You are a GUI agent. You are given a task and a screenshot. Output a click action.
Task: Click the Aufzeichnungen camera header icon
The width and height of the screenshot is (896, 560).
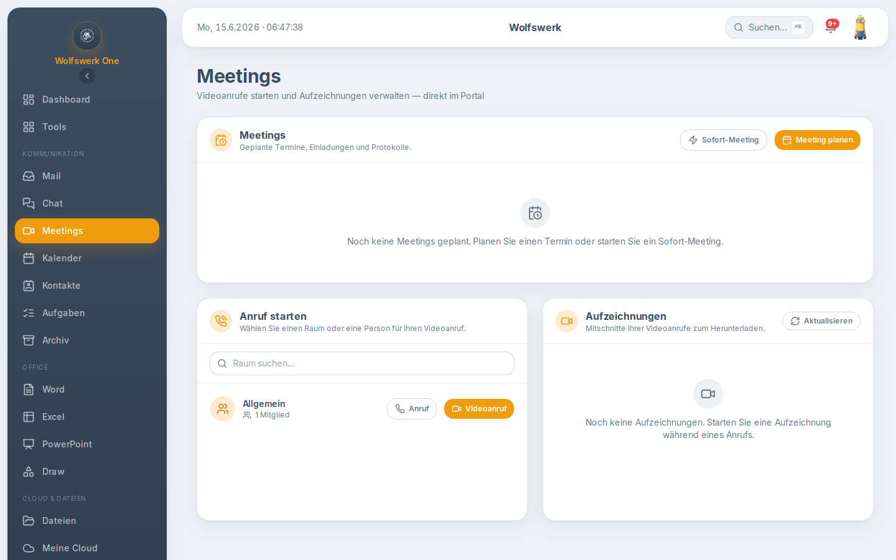pos(567,322)
